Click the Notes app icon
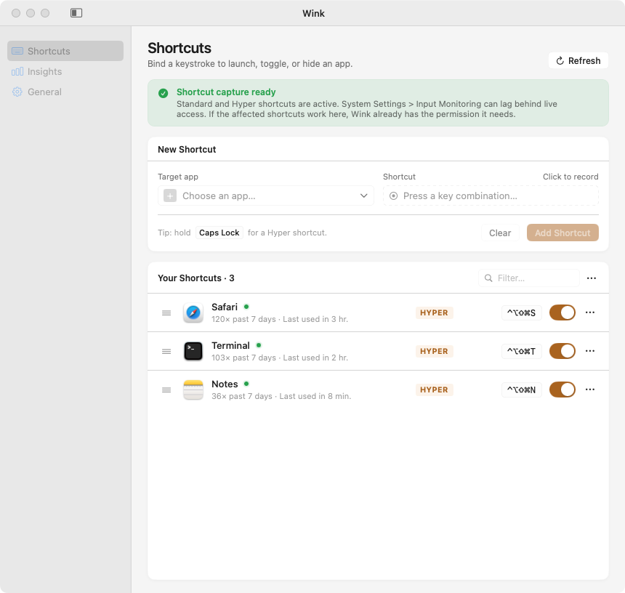This screenshot has width=625, height=593. 193,390
